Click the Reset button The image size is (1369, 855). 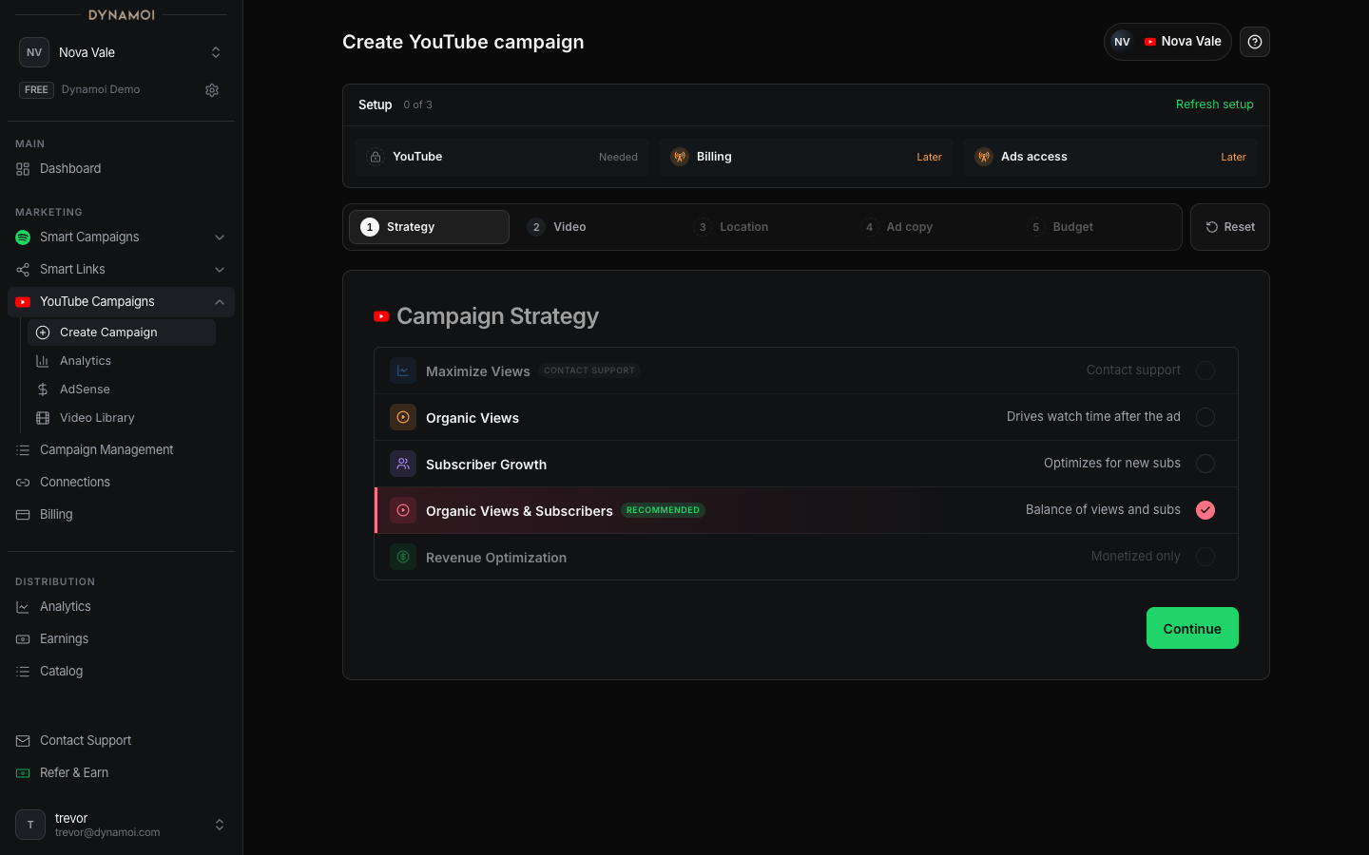coord(1230,227)
